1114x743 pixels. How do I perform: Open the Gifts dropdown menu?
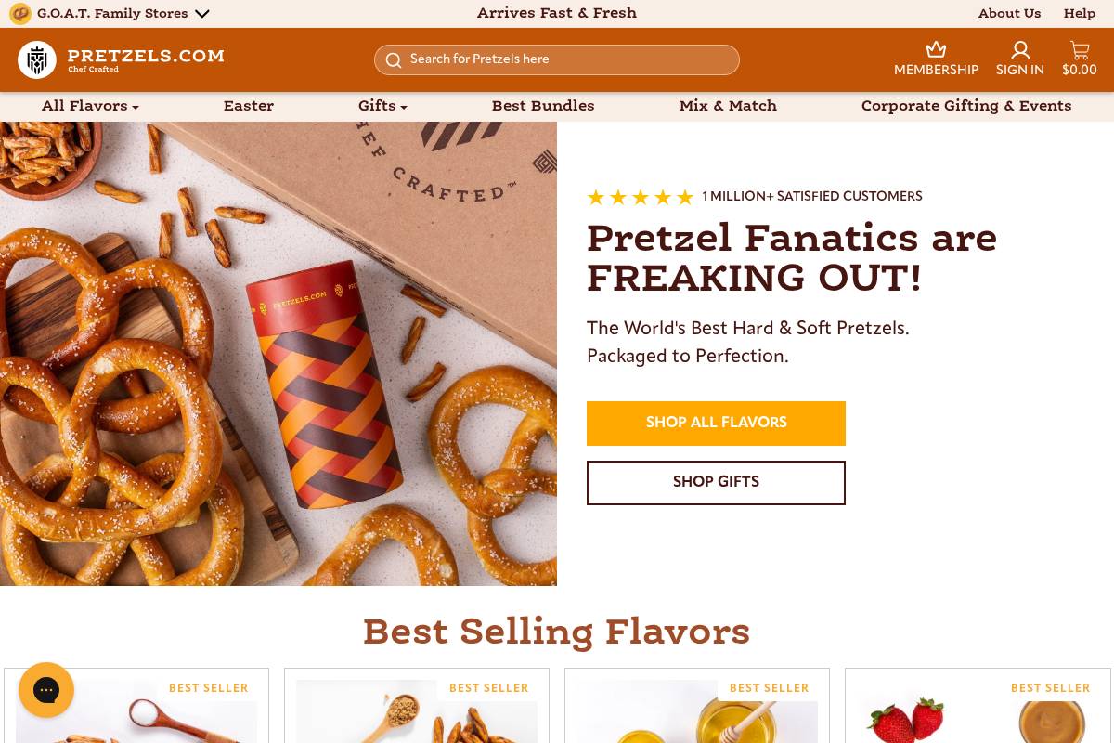coord(382,106)
